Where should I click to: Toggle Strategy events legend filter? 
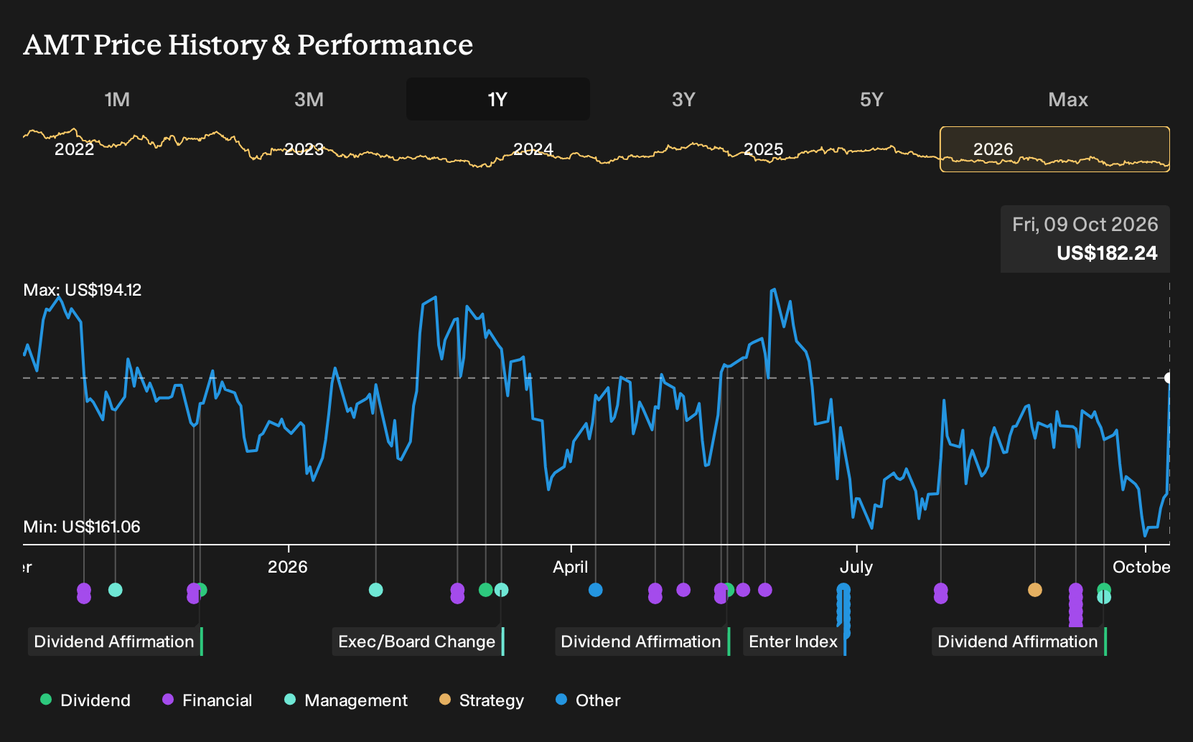[x=482, y=700]
